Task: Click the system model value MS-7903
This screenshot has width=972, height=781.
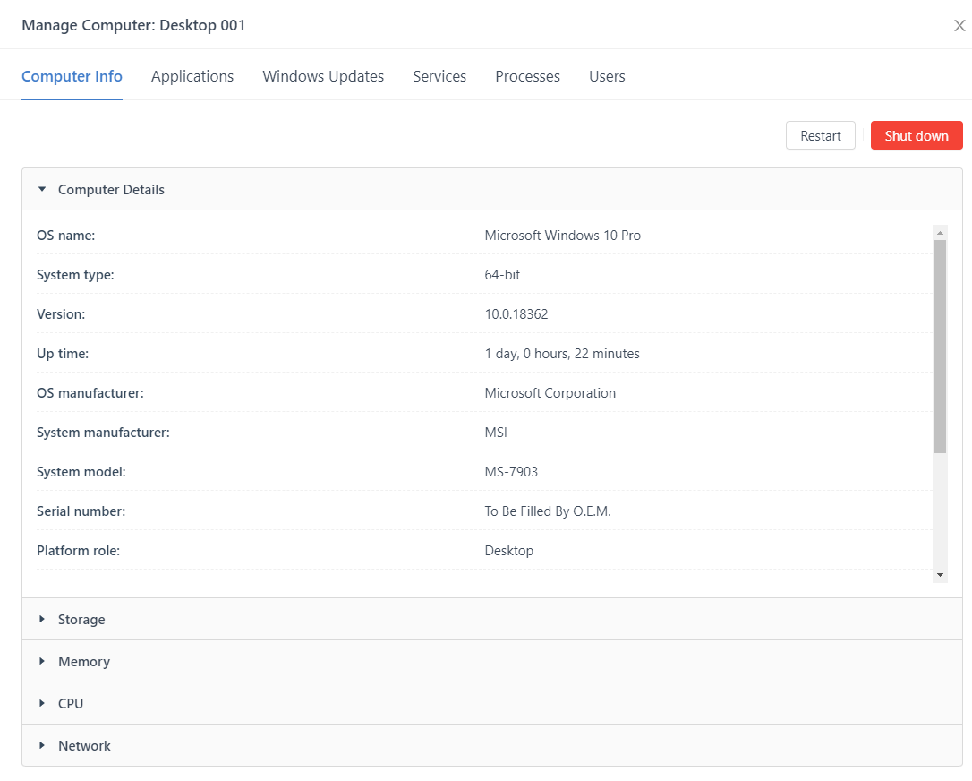Action: click(x=511, y=472)
